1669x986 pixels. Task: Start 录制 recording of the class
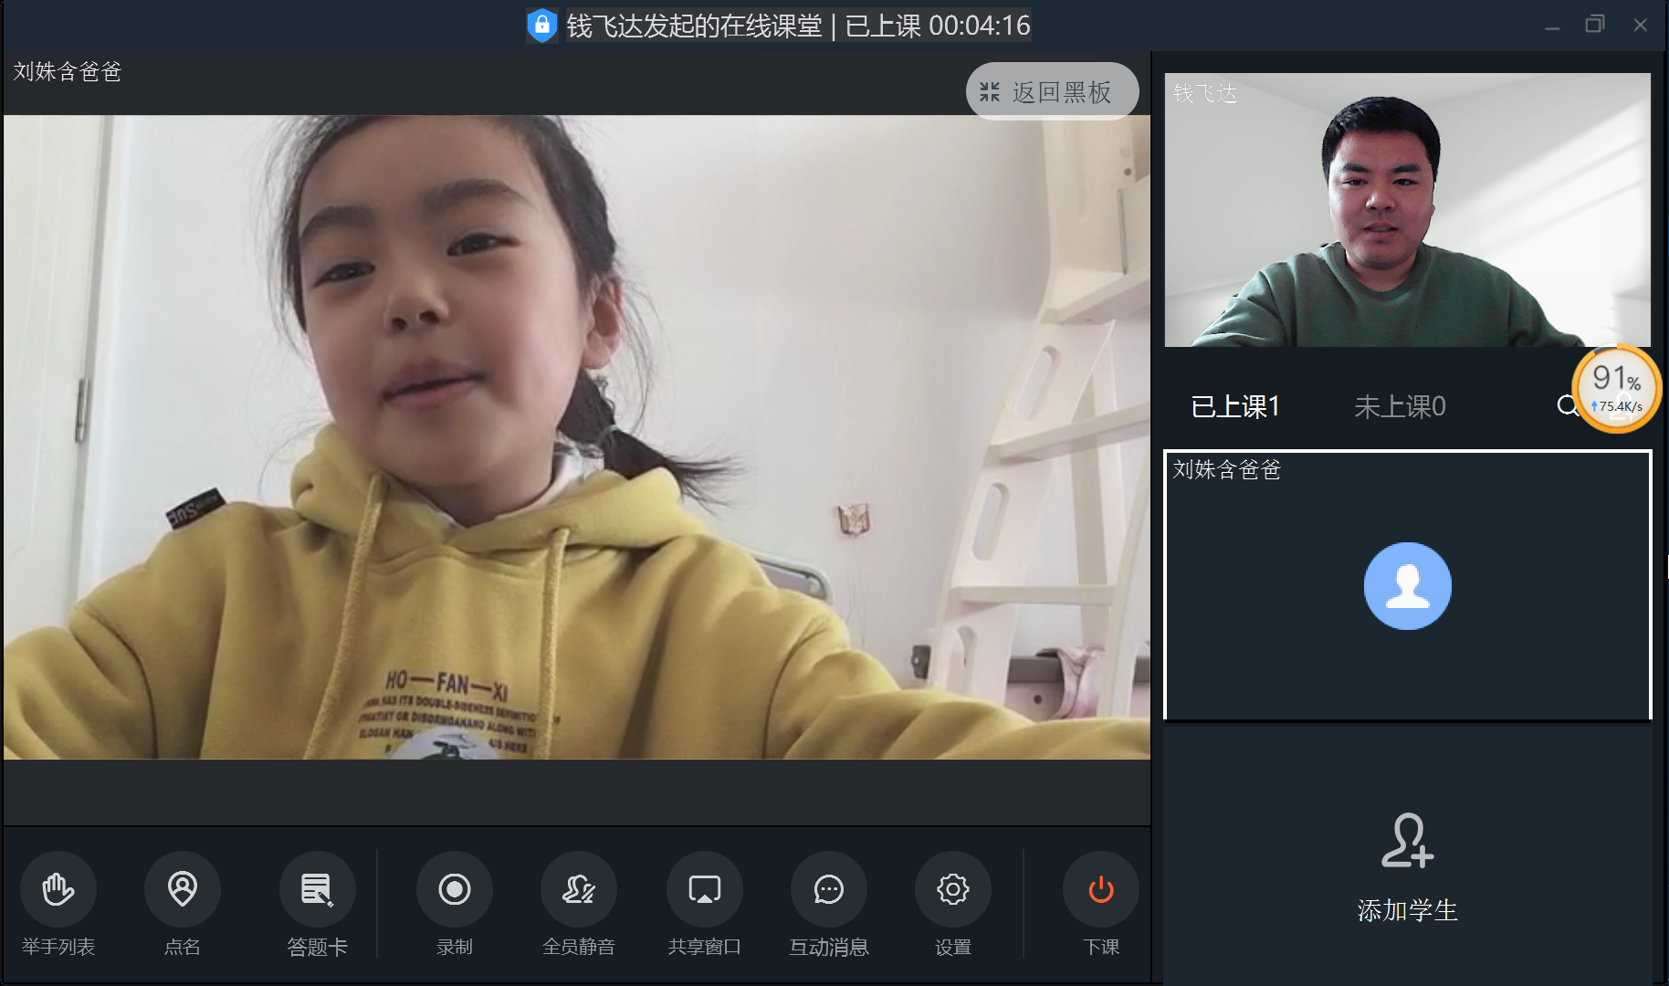(x=455, y=889)
